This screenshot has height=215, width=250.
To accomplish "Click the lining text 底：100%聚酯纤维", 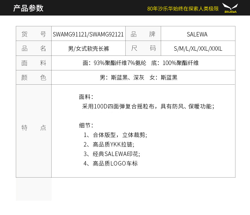I will (175, 63).
